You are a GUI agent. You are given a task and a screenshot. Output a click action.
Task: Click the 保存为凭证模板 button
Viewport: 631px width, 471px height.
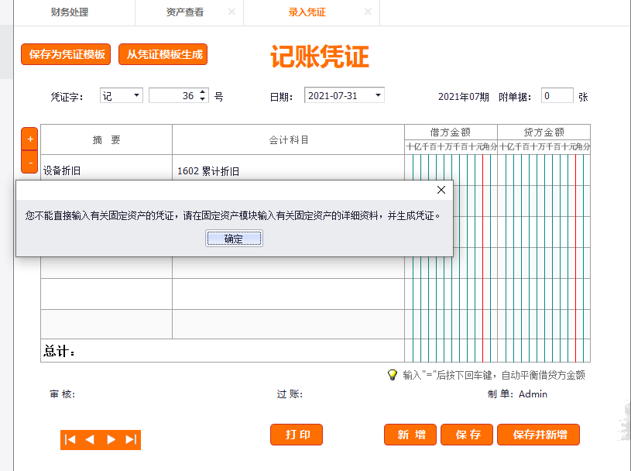67,54
